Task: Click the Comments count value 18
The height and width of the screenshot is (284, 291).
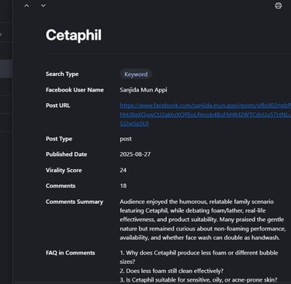Action: [123, 185]
